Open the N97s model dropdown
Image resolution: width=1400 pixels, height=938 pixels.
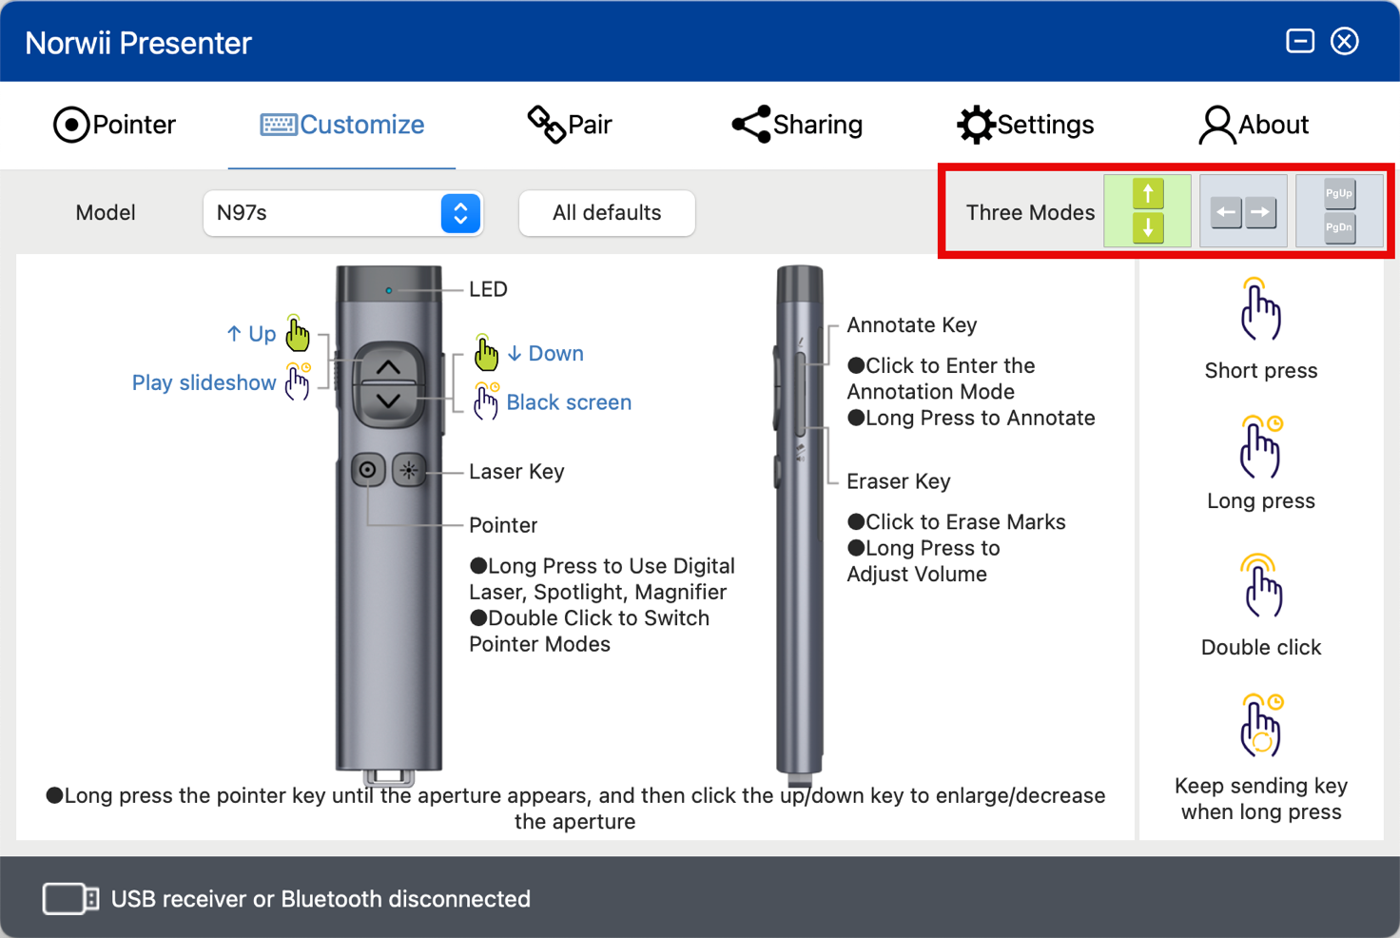click(x=343, y=213)
